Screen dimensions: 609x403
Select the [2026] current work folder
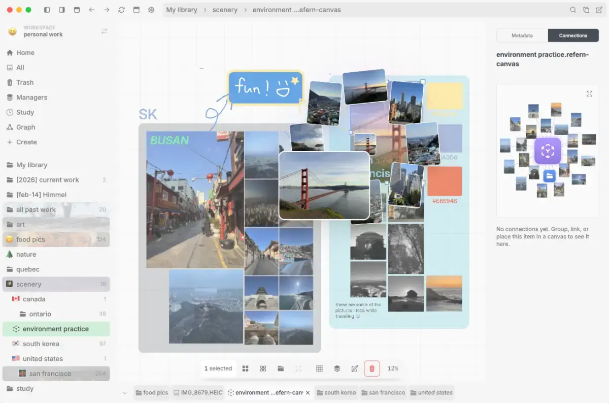coord(56,180)
